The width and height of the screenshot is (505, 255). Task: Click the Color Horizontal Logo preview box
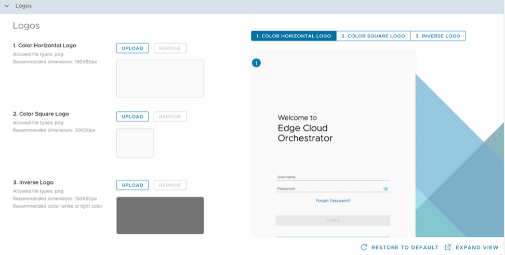(160, 78)
